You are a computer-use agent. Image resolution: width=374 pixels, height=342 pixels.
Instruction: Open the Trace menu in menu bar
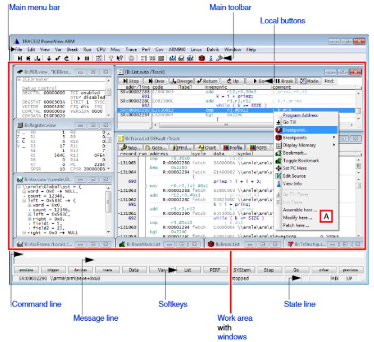(x=131, y=49)
